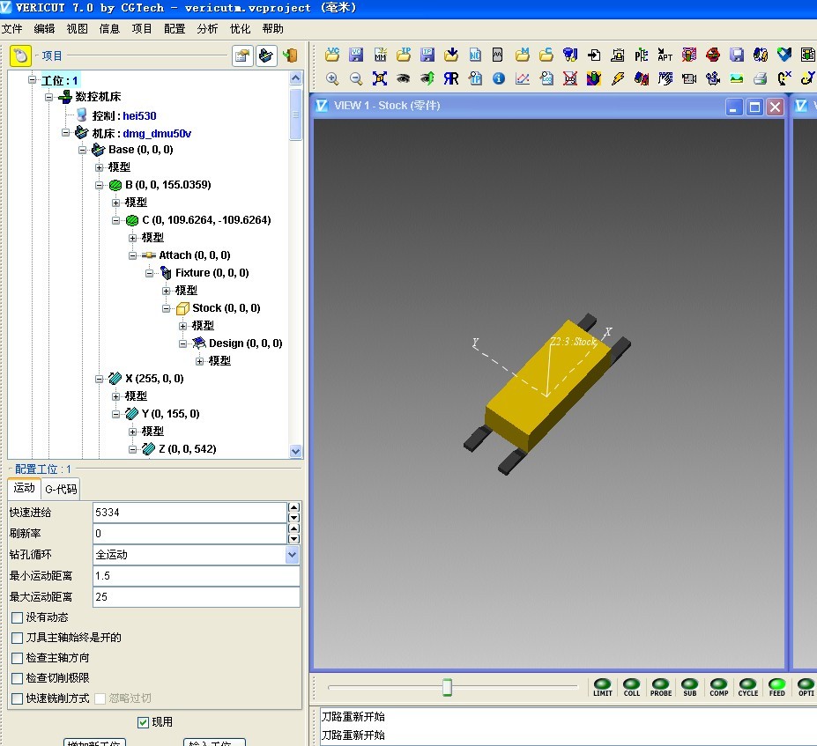Screen dimensions: 817x746
Task: Click the orange door icon in project header
Action: point(290,55)
